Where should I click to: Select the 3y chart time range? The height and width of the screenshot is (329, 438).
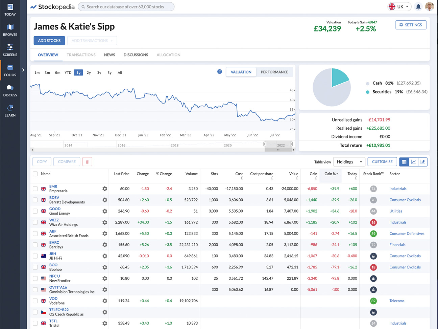pyautogui.click(x=99, y=73)
